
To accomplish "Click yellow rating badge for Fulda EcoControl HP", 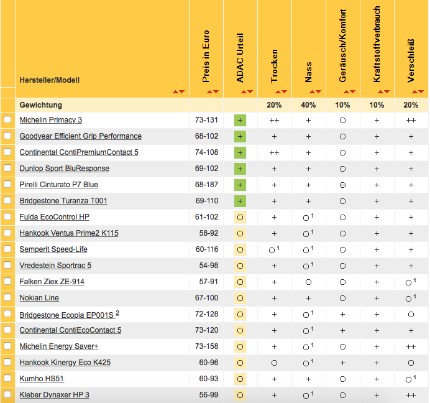I will point(240,218).
